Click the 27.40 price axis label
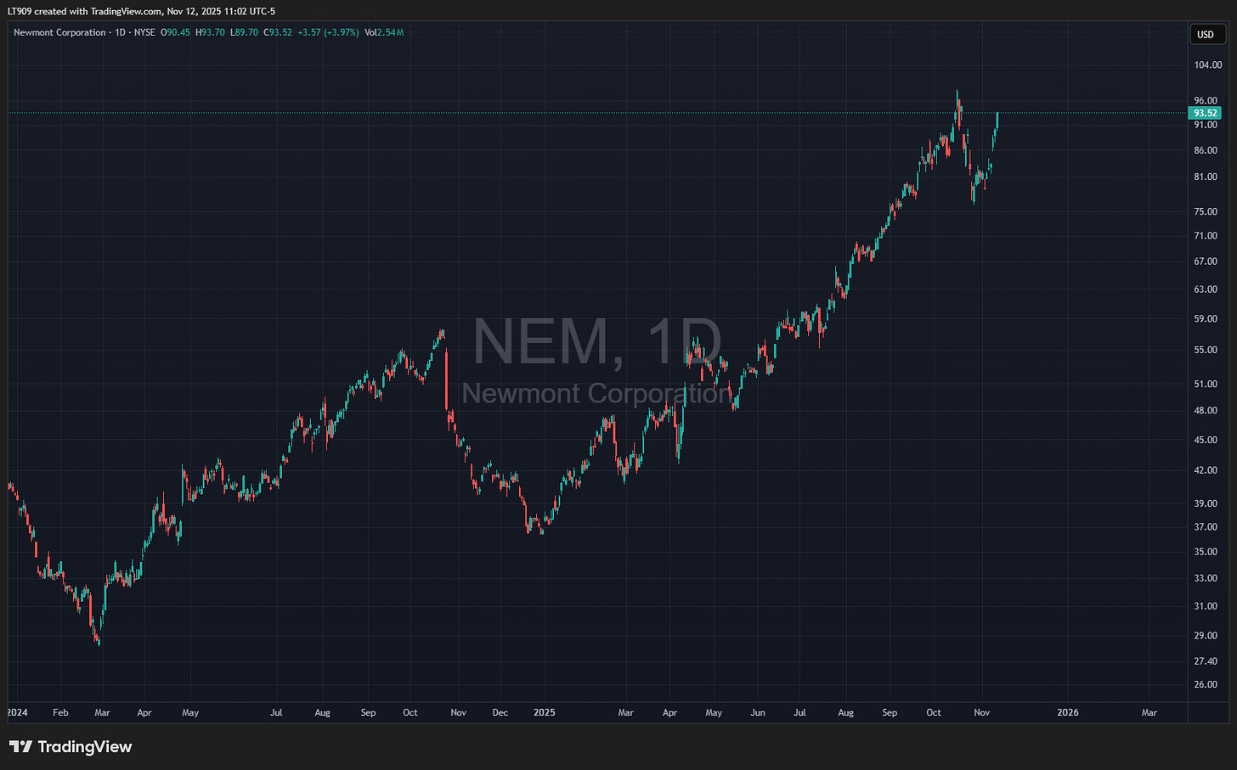1237x770 pixels. click(1206, 661)
